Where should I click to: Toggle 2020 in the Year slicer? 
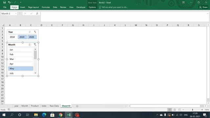pyautogui.click(x=32, y=37)
